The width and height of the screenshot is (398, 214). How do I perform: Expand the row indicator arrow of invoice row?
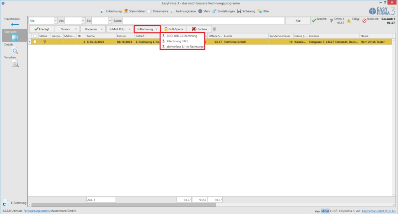coord(30,42)
